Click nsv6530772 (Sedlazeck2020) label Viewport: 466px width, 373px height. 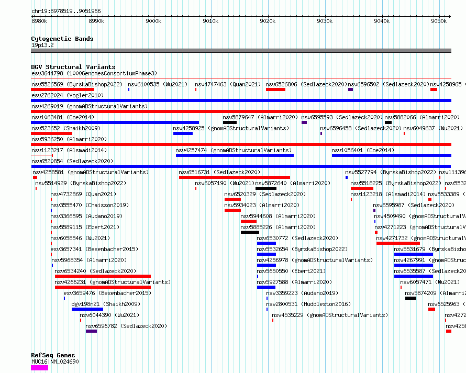pyautogui.click(x=297, y=238)
